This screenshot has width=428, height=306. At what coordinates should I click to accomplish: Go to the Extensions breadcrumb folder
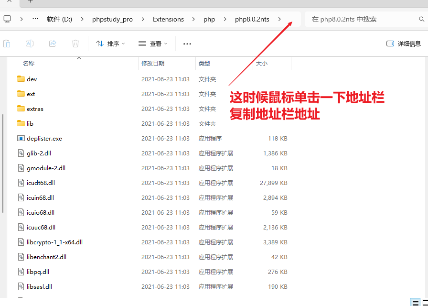click(x=168, y=20)
